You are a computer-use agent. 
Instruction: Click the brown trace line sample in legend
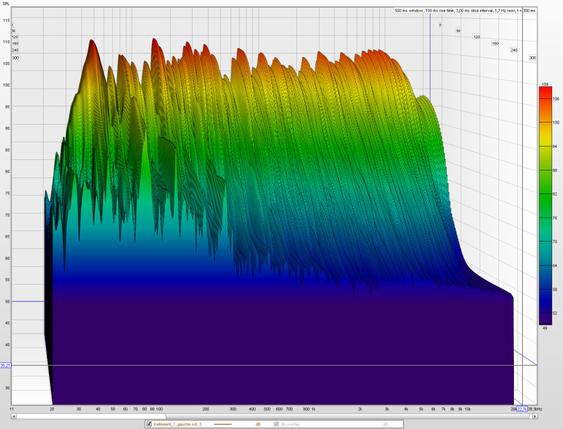point(223,424)
